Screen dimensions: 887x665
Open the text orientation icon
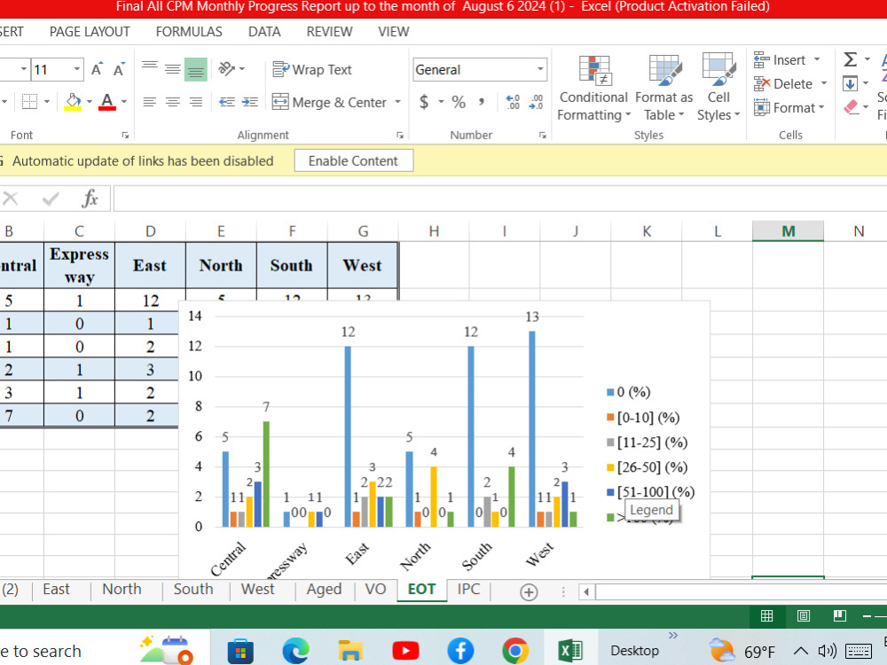coord(227,69)
